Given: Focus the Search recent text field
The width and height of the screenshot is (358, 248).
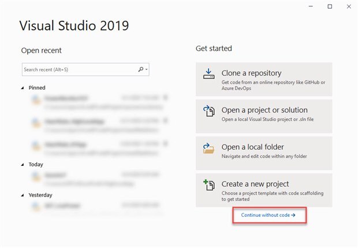Looking at the screenshot, I should [78, 70].
